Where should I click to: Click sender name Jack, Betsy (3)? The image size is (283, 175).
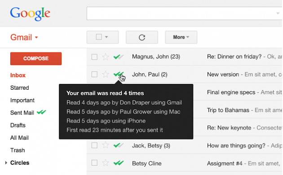(x=151, y=145)
